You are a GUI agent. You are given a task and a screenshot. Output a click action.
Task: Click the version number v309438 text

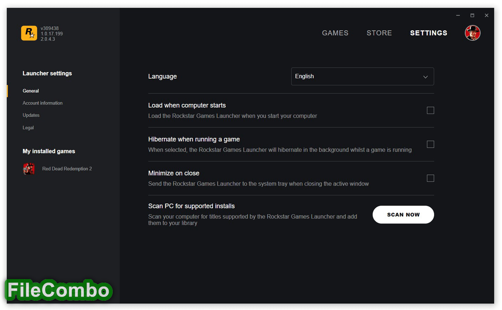coord(50,29)
